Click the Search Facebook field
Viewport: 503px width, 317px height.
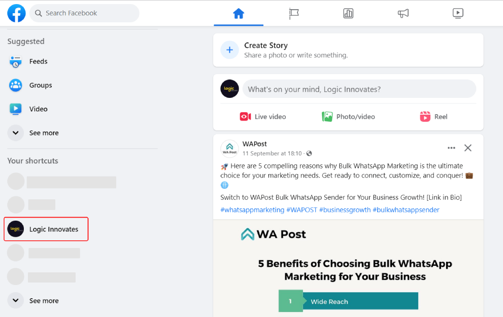click(x=84, y=13)
